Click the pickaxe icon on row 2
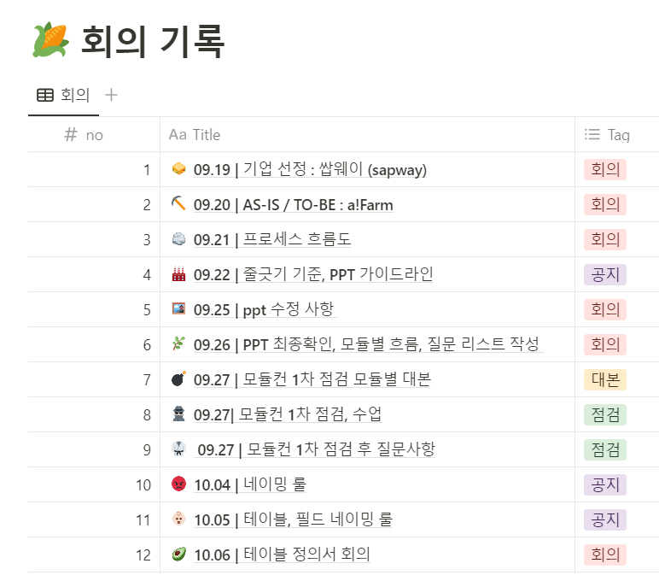This screenshot has width=659, height=581. coord(178,204)
